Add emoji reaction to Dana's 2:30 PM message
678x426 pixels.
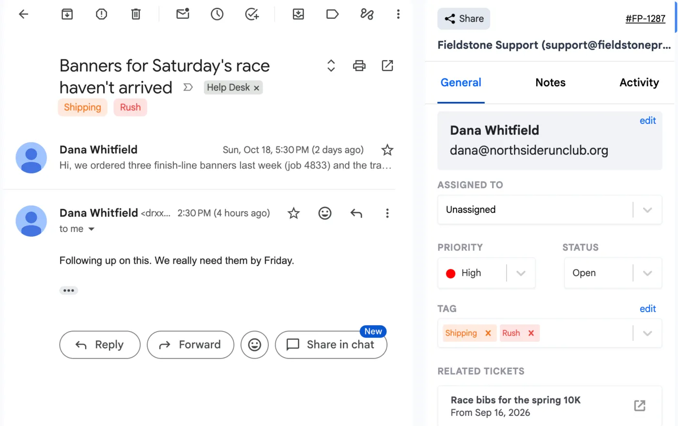pyautogui.click(x=325, y=213)
